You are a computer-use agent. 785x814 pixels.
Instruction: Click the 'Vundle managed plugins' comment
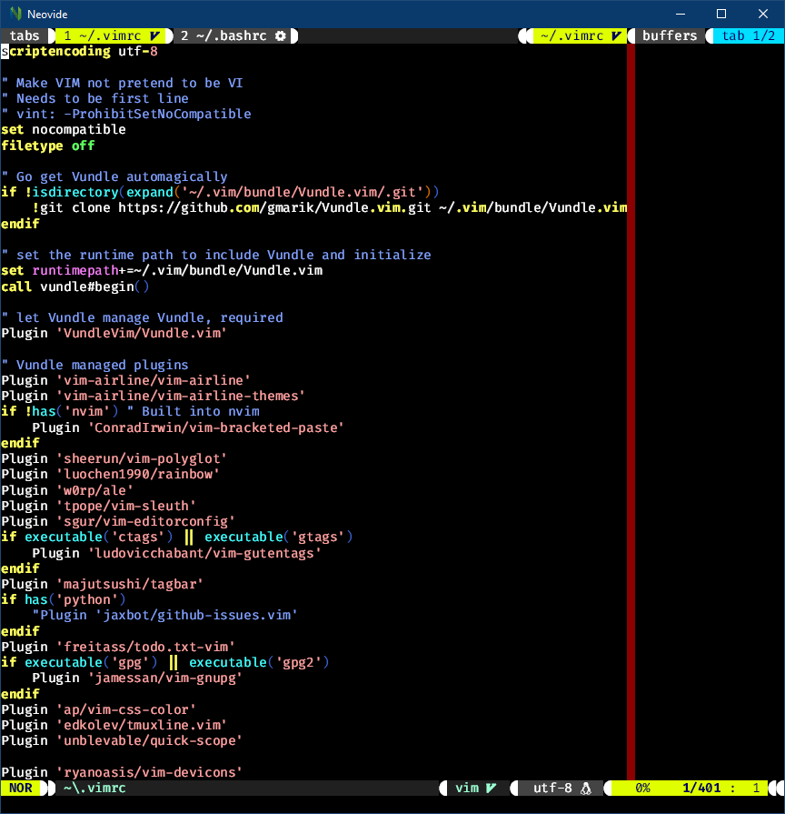click(x=94, y=365)
